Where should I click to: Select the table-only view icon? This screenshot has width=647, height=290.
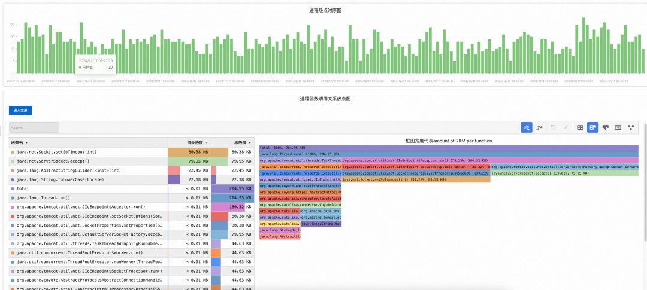pyautogui.click(x=580, y=127)
